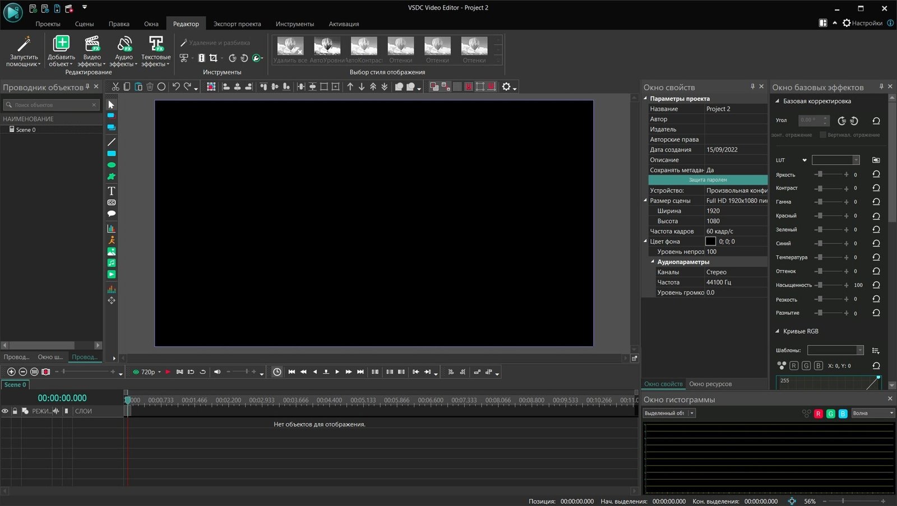The height and width of the screenshot is (506, 897).
Task: Click the Add object (Добавить объект) button
Action: [61, 51]
